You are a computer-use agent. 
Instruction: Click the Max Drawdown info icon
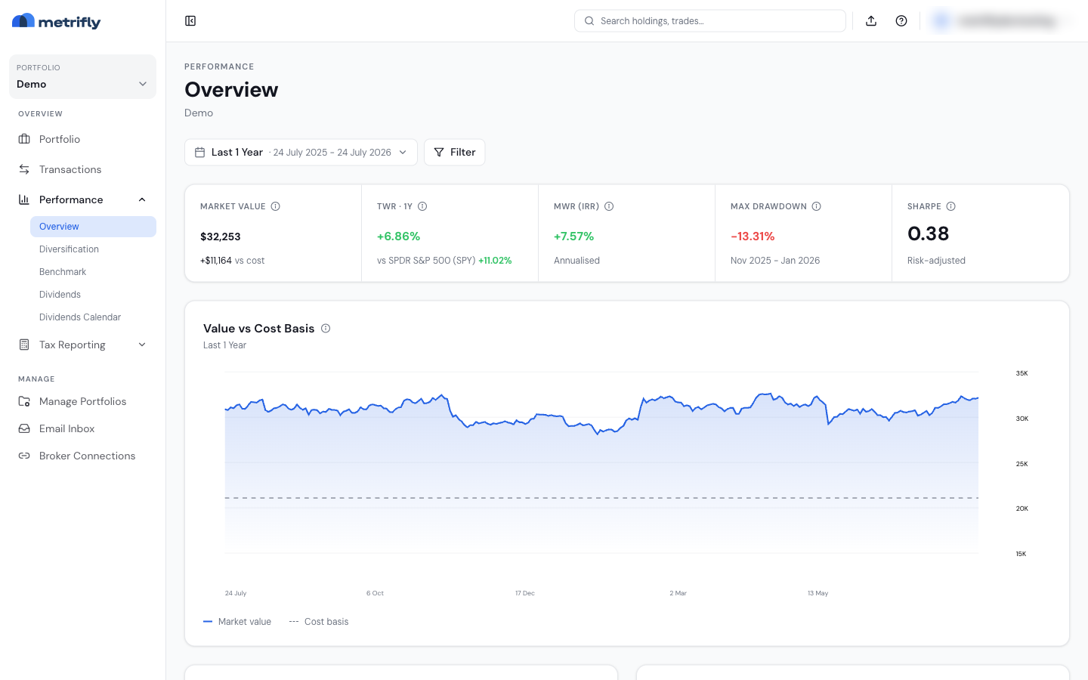pyautogui.click(x=817, y=206)
